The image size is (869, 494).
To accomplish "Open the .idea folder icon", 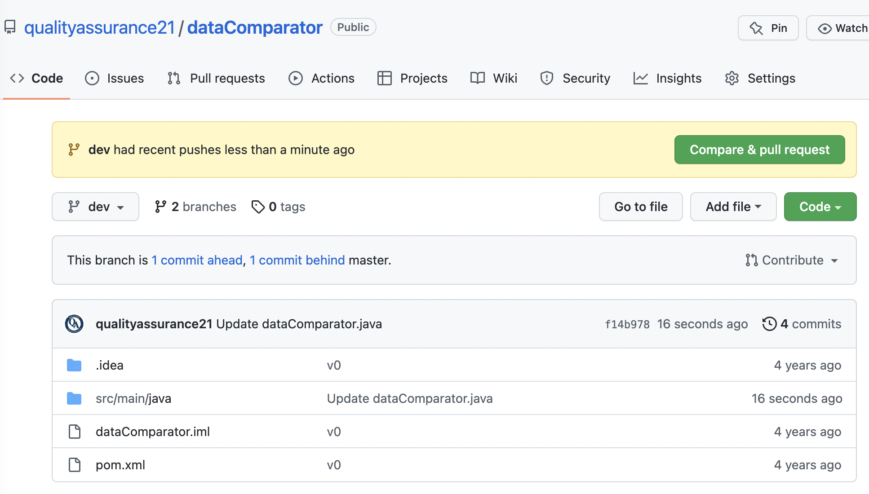I will coord(74,365).
